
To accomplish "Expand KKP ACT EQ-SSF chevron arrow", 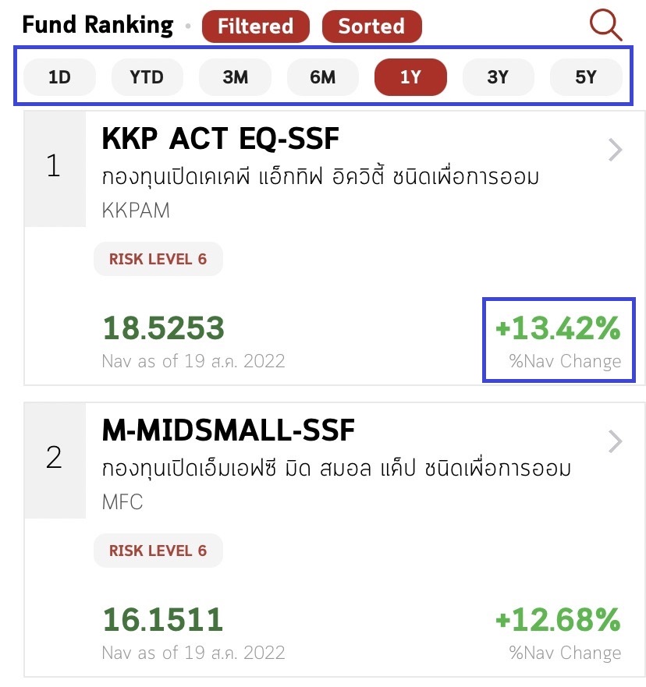I will coord(615,150).
